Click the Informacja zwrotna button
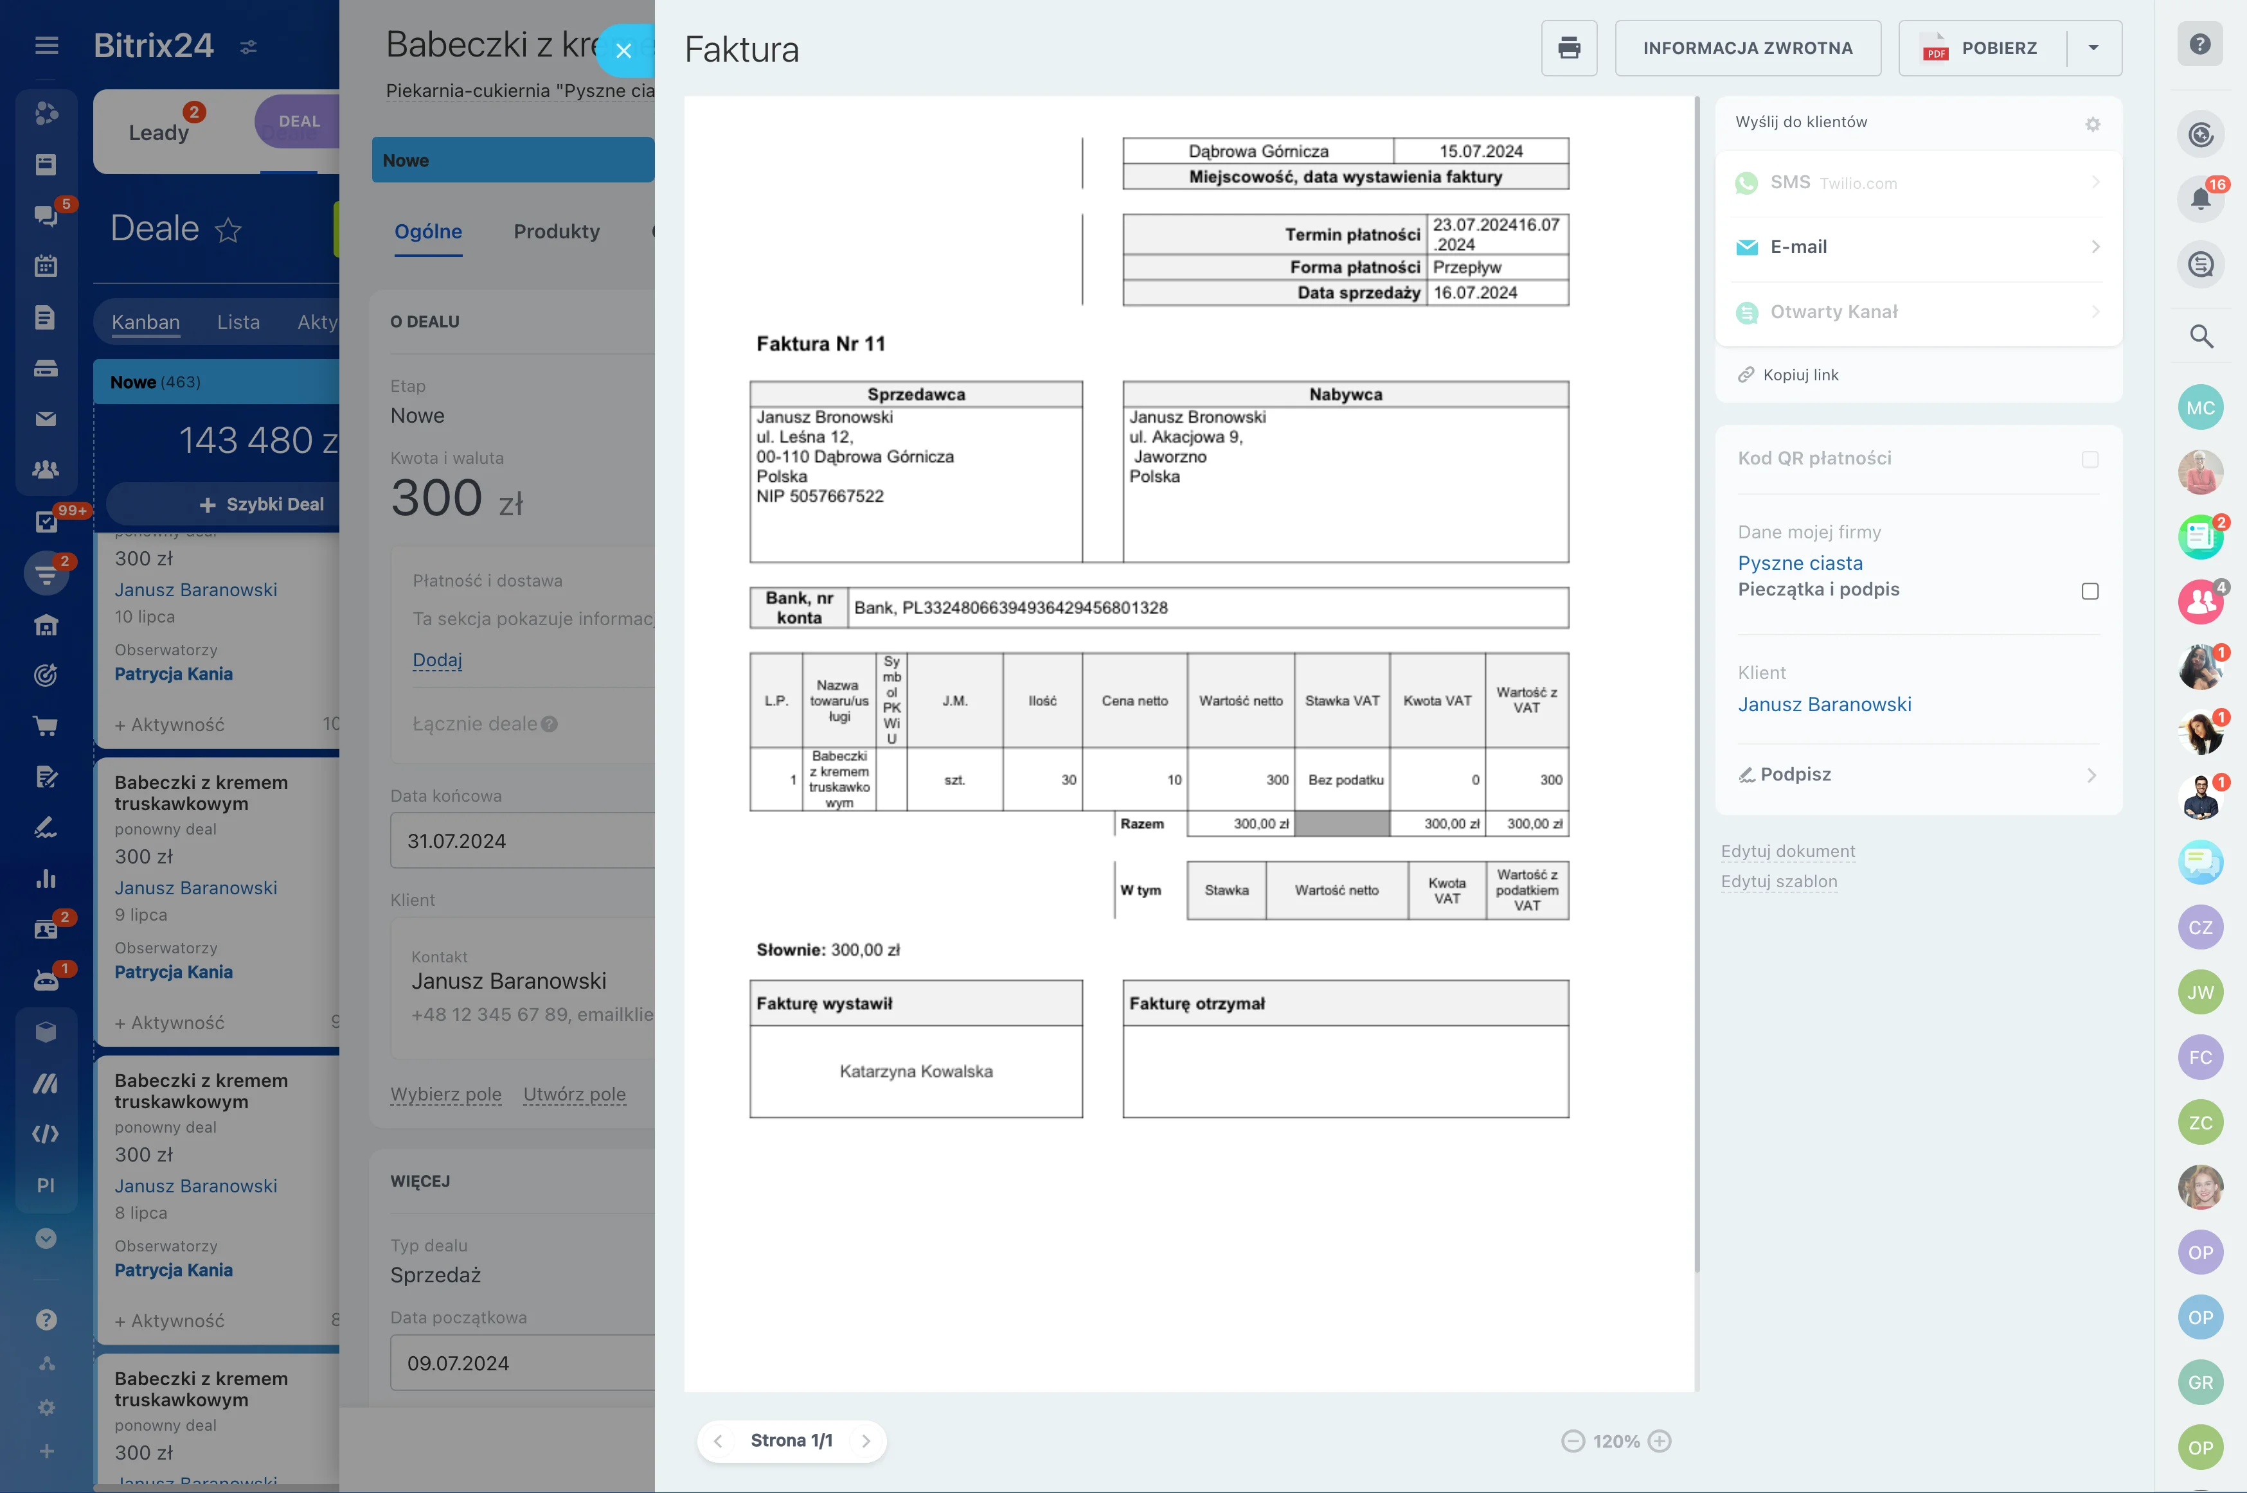 pos(1747,48)
